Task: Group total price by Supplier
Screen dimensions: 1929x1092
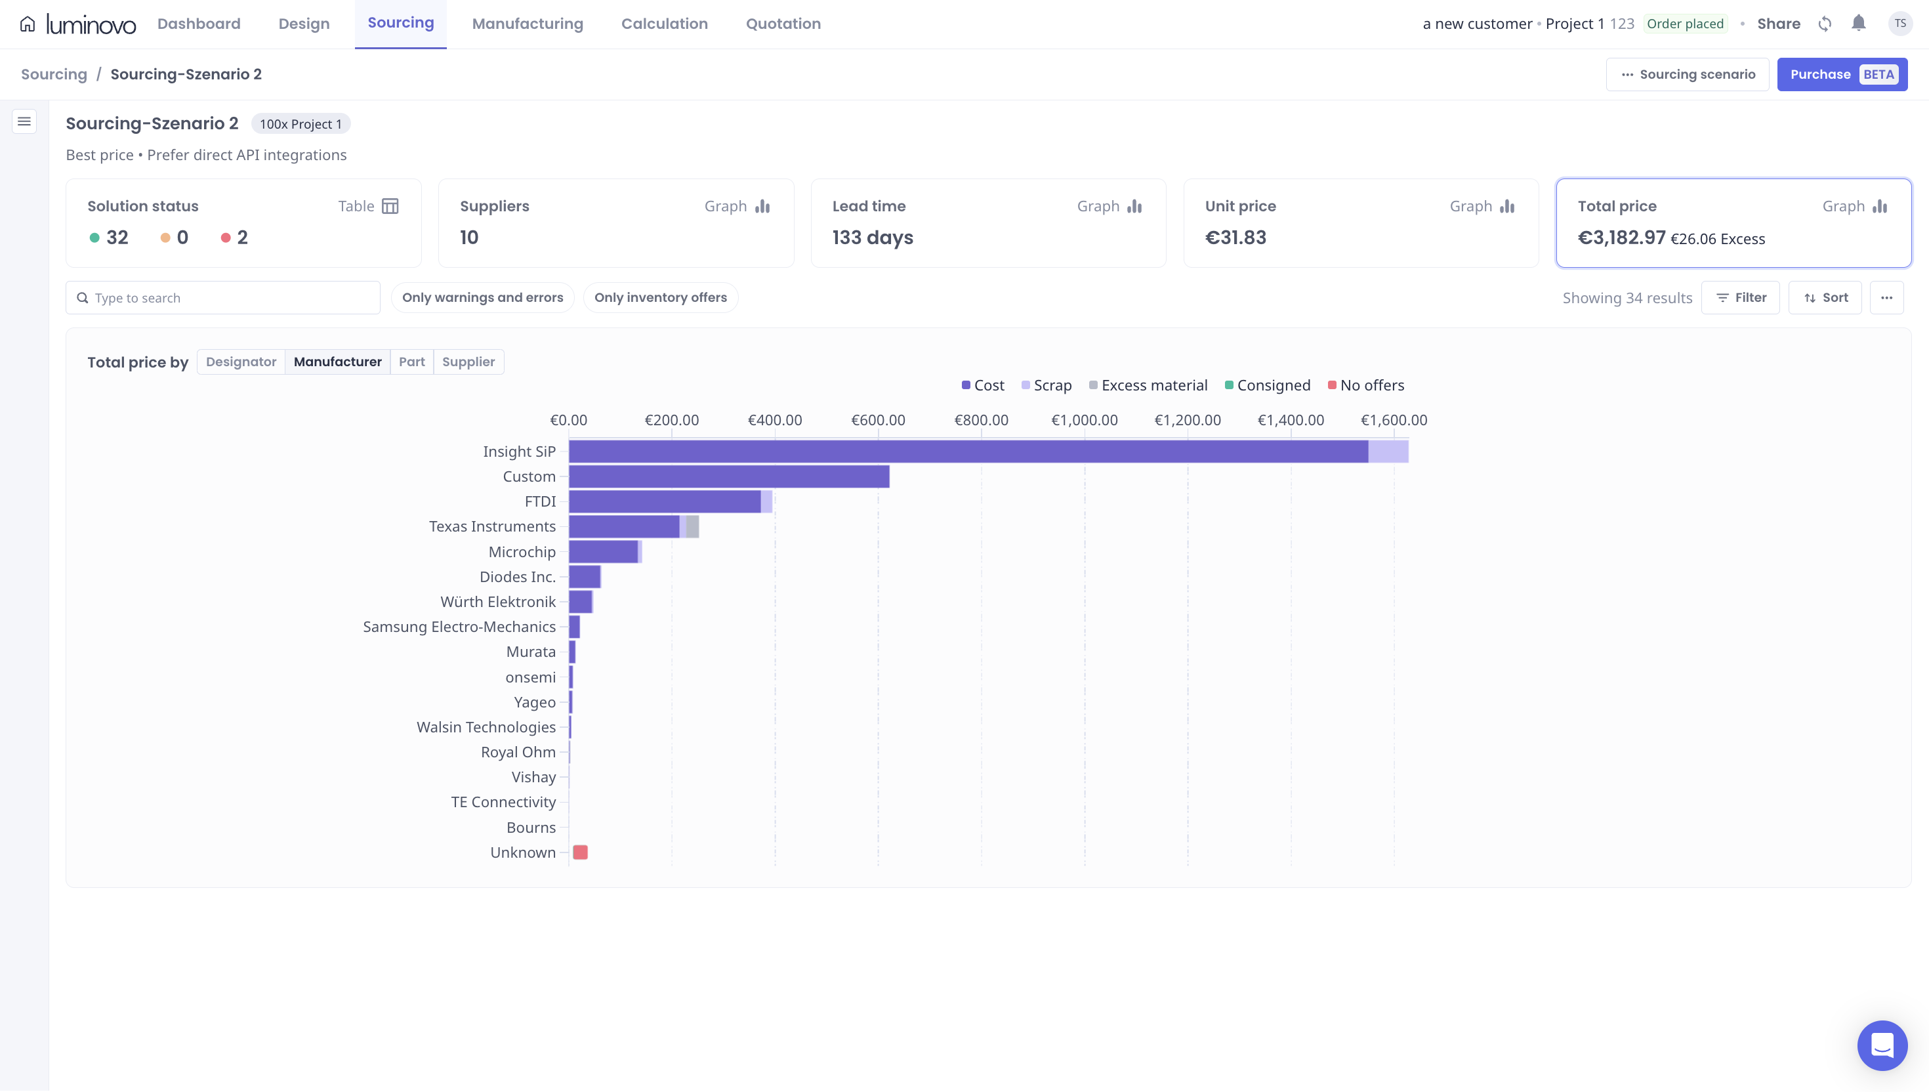Action: [x=468, y=362]
